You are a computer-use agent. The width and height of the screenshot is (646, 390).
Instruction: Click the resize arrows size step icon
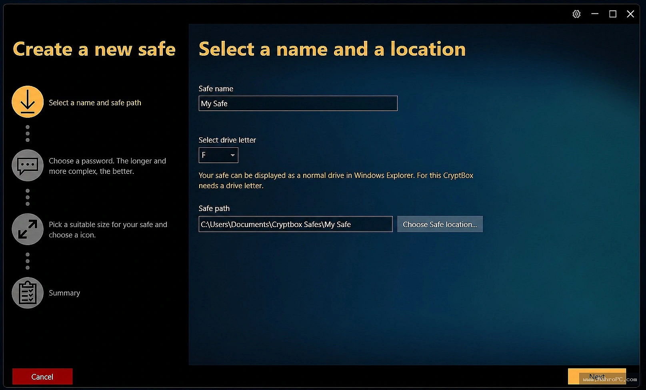coord(28,229)
